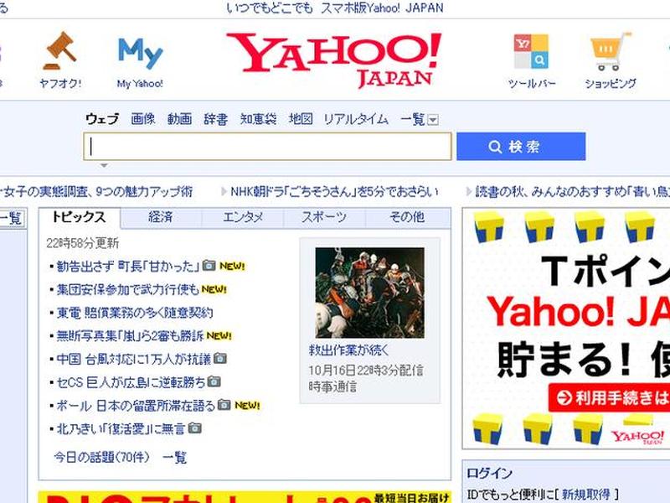Select the 画像 search tab

pyautogui.click(x=143, y=118)
